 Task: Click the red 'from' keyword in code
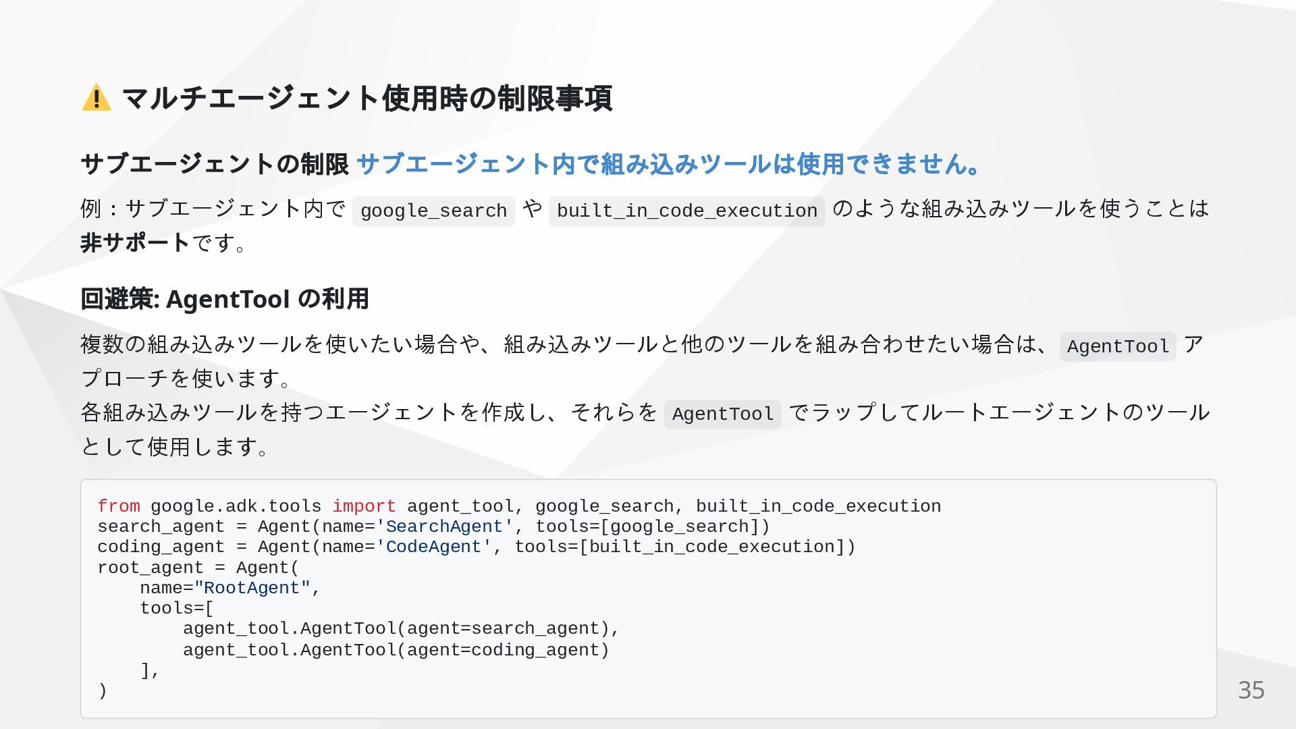pos(119,506)
